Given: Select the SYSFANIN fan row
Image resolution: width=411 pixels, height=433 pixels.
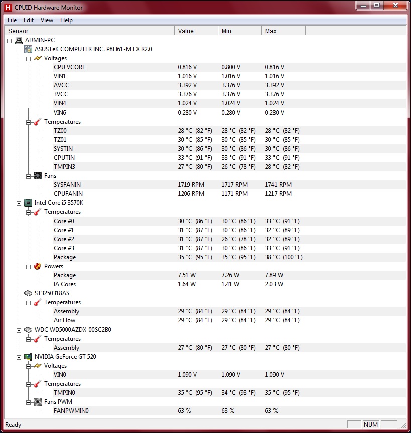Looking at the screenshot, I should click(x=229, y=185).
